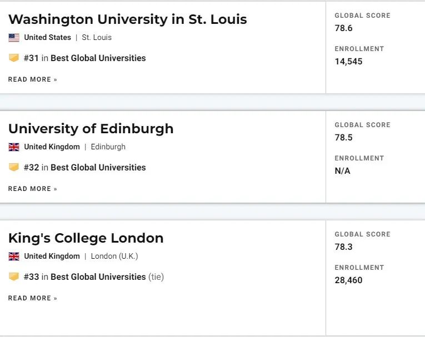Open READ MORE for King's College London
425x337 pixels.
[x=33, y=298]
